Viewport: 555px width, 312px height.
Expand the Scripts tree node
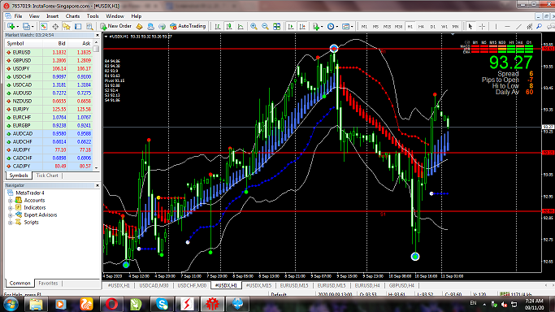click(x=11, y=223)
